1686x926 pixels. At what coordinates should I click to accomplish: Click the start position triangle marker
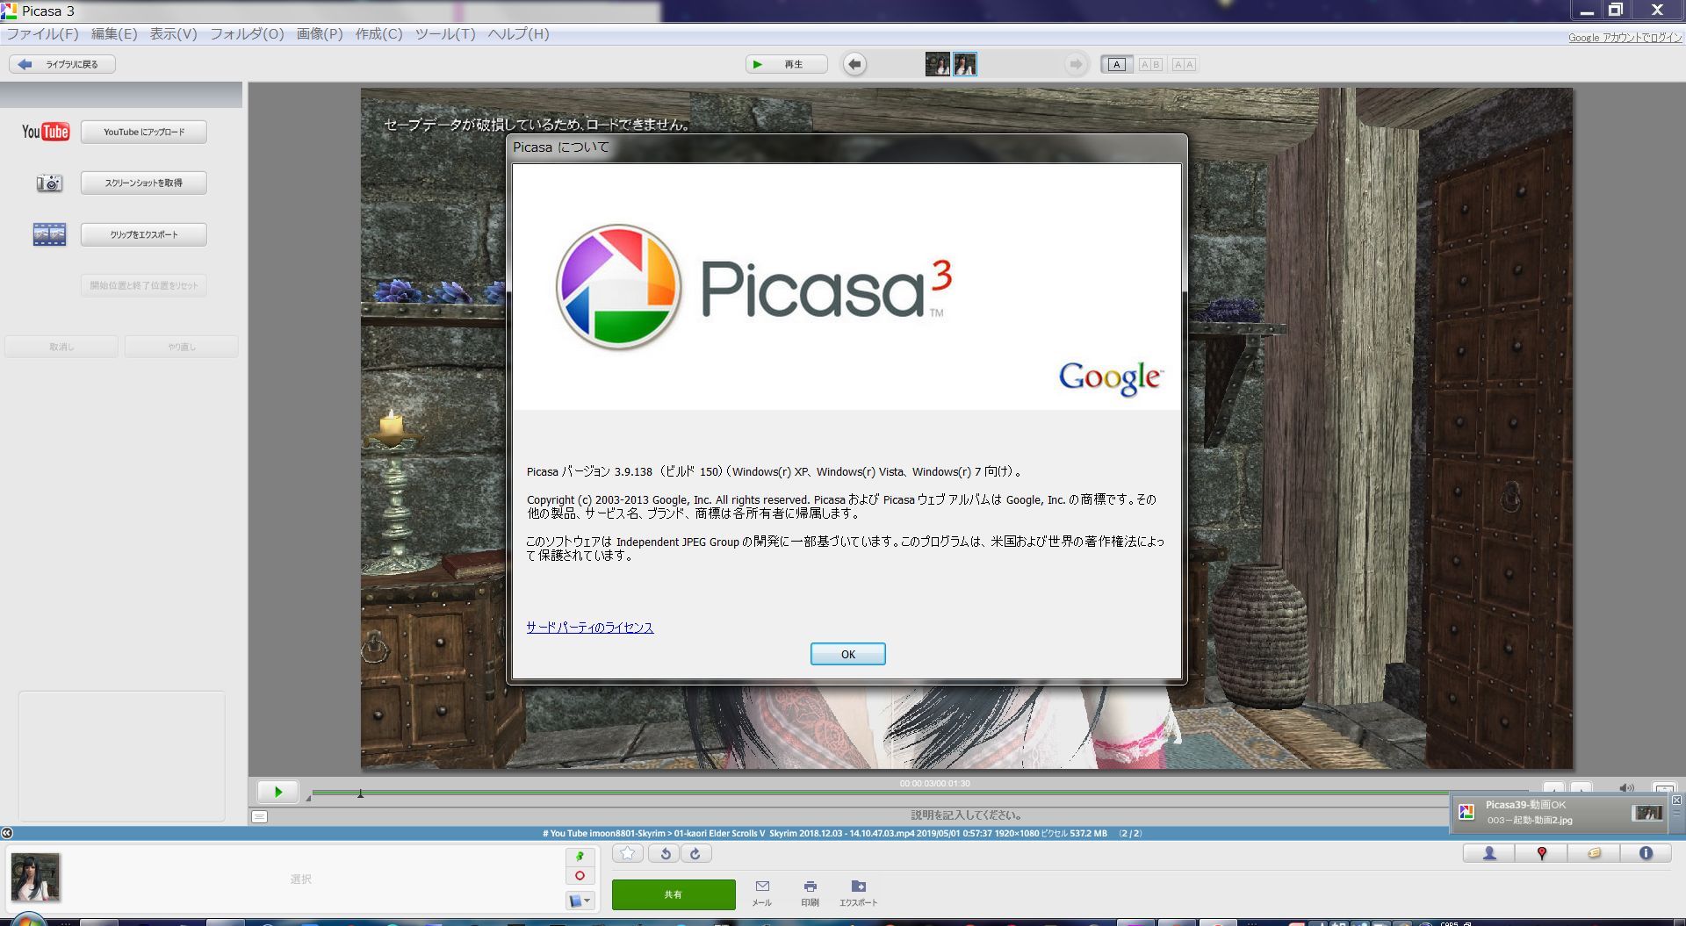[x=308, y=798]
